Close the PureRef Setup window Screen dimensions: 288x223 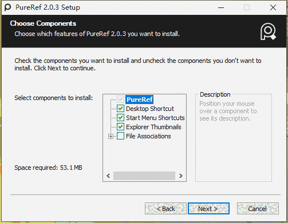point(273,7)
